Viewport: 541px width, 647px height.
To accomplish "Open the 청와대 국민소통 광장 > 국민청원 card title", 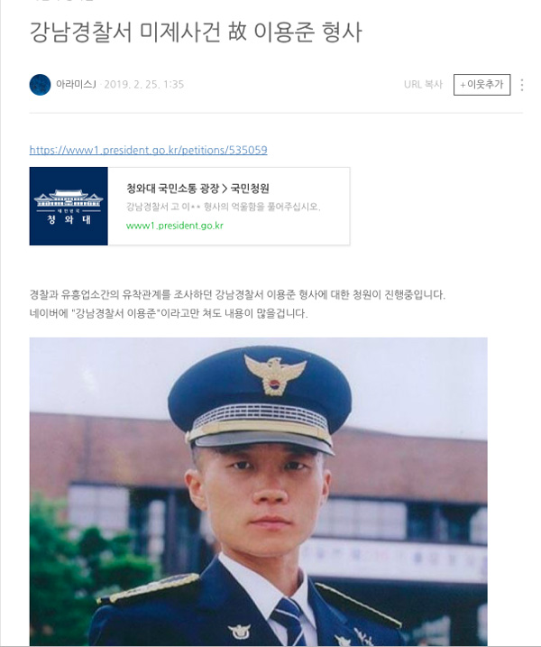I will (x=197, y=189).
